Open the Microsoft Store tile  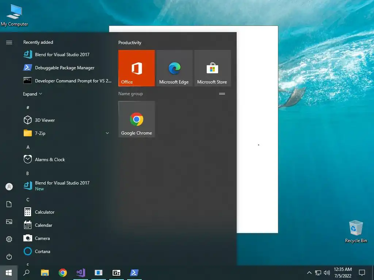(212, 68)
